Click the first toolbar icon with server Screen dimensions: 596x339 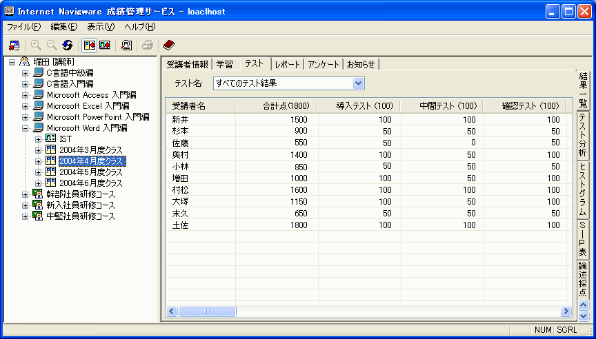14,45
